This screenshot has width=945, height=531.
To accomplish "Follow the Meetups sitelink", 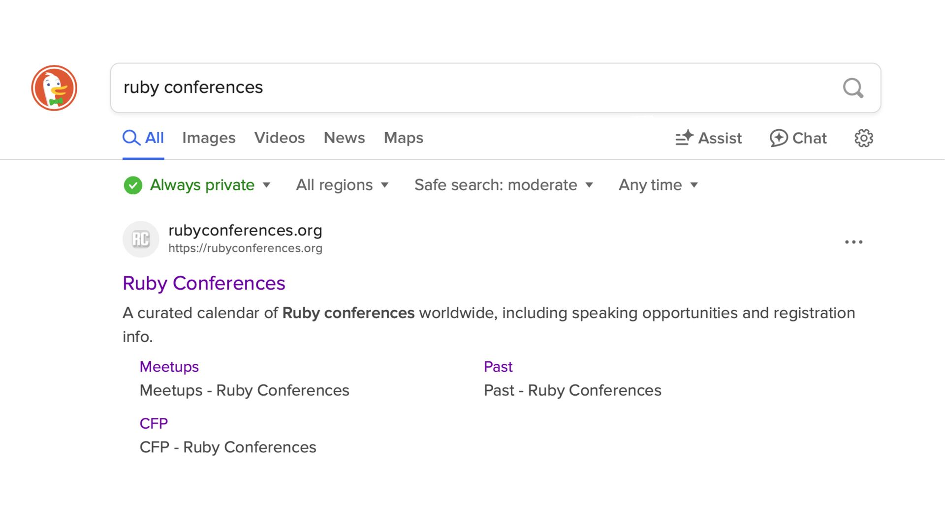I will pos(169,367).
